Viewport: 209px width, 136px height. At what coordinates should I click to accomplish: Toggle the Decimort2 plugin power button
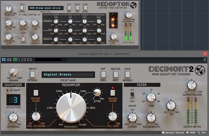click(x=4, y=59)
